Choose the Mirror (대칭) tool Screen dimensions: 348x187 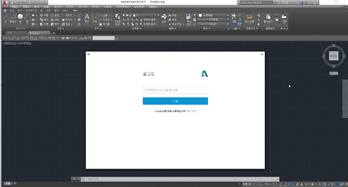pyautogui.click(x=55, y=20)
